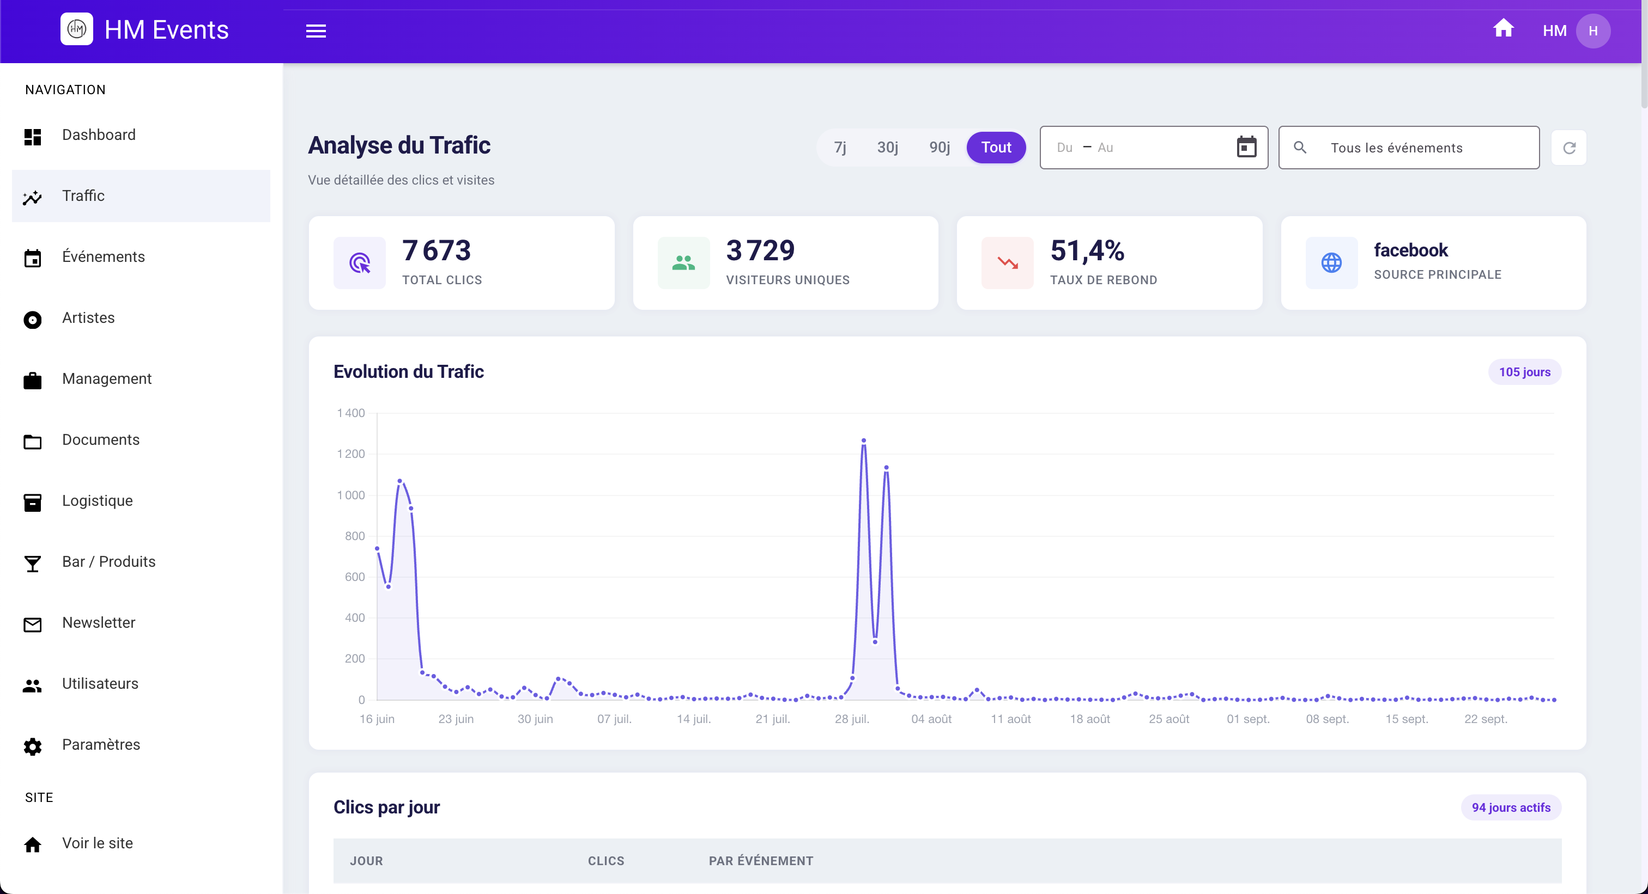This screenshot has height=894, width=1648.
Task: Click the Taux de Rebond trending-down icon
Action: tap(1008, 262)
